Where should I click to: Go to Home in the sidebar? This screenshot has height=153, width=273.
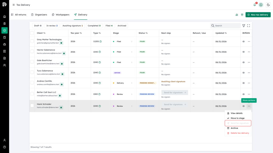coord(5,17)
